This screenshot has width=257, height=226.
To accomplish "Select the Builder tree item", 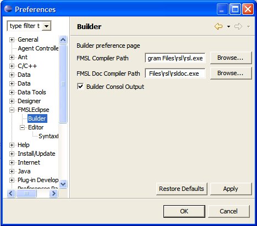I will 37,118.
